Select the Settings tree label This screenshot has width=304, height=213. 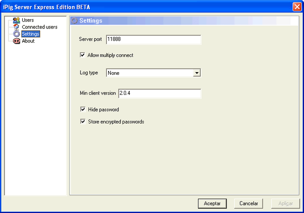[x=31, y=34]
